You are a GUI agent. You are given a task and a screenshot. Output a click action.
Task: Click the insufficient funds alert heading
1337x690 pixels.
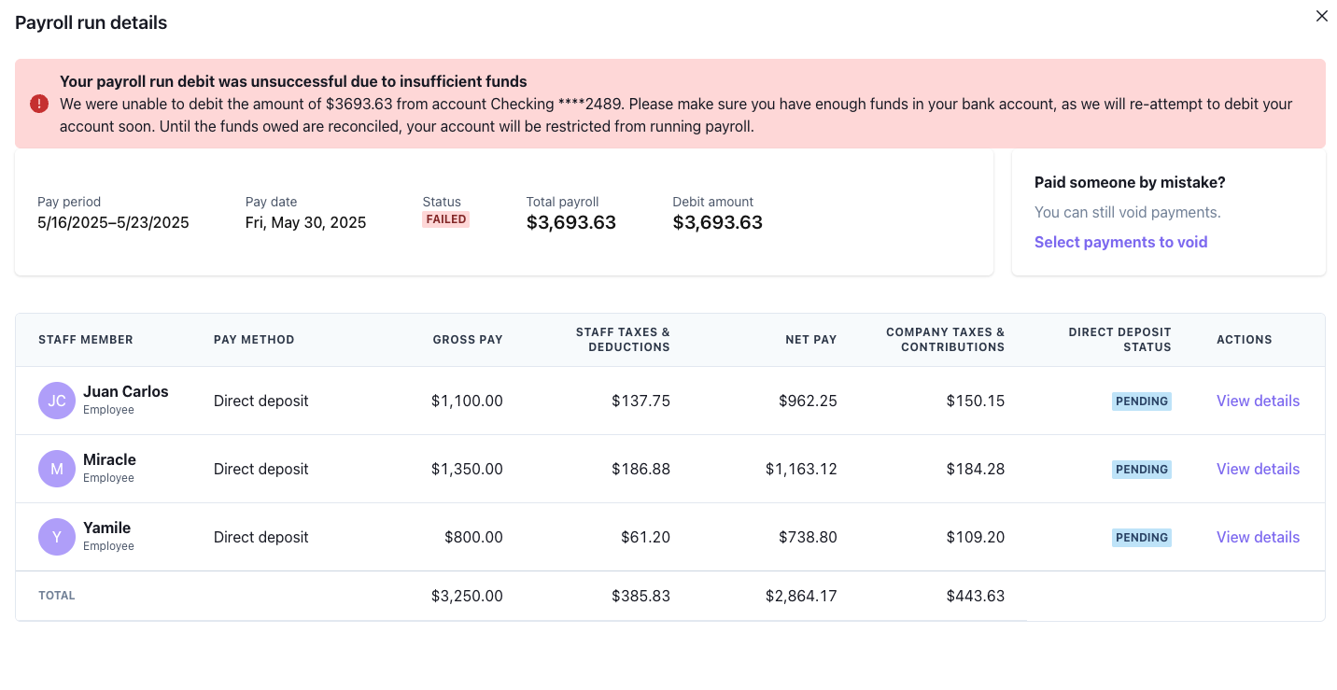coord(293,81)
